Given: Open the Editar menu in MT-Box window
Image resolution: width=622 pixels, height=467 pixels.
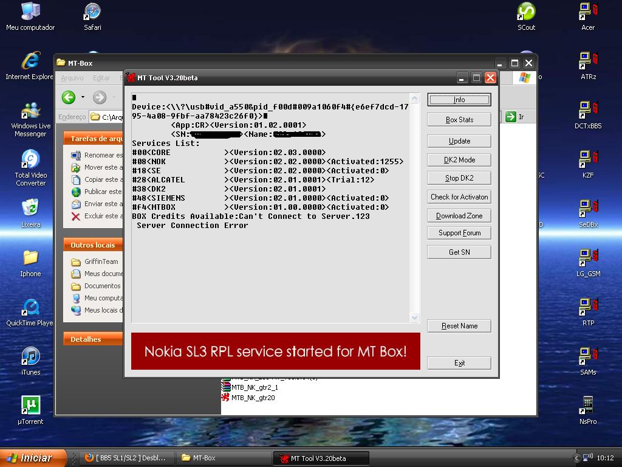Looking at the screenshot, I should point(101,78).
